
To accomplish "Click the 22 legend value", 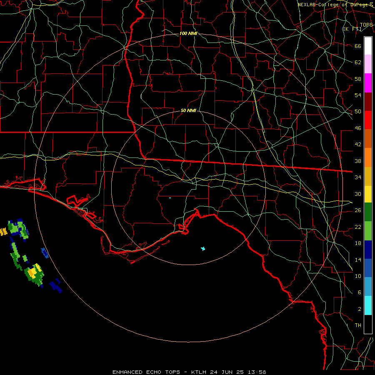I will point(358,227).
